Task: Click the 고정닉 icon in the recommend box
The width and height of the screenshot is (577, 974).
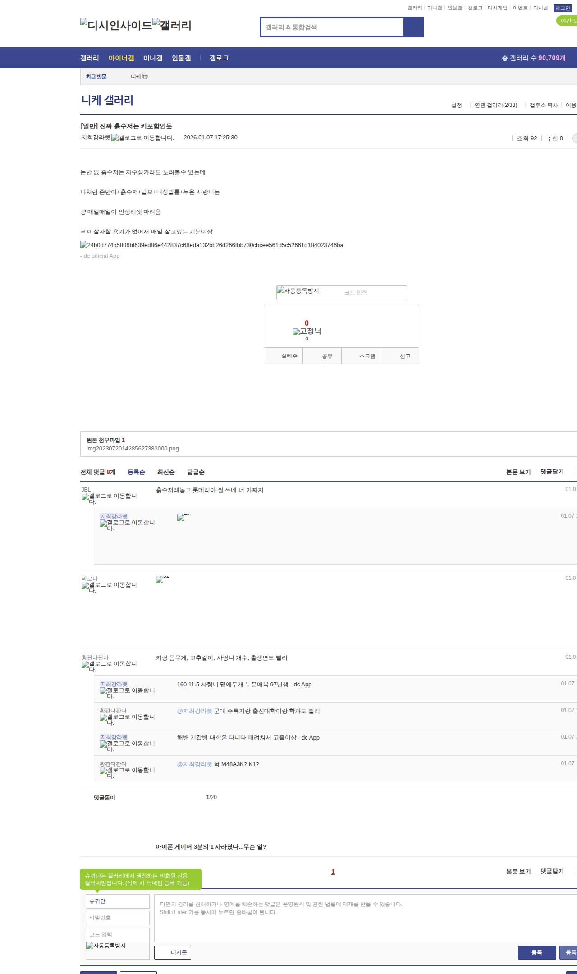Action: click(307, 331)
